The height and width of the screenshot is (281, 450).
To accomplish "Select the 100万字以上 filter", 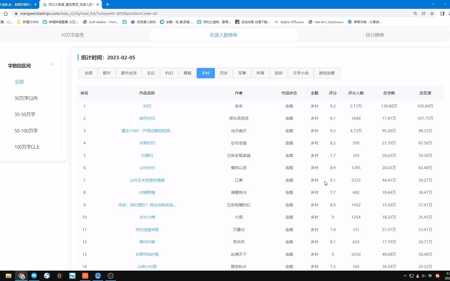I will coord(27,147).
